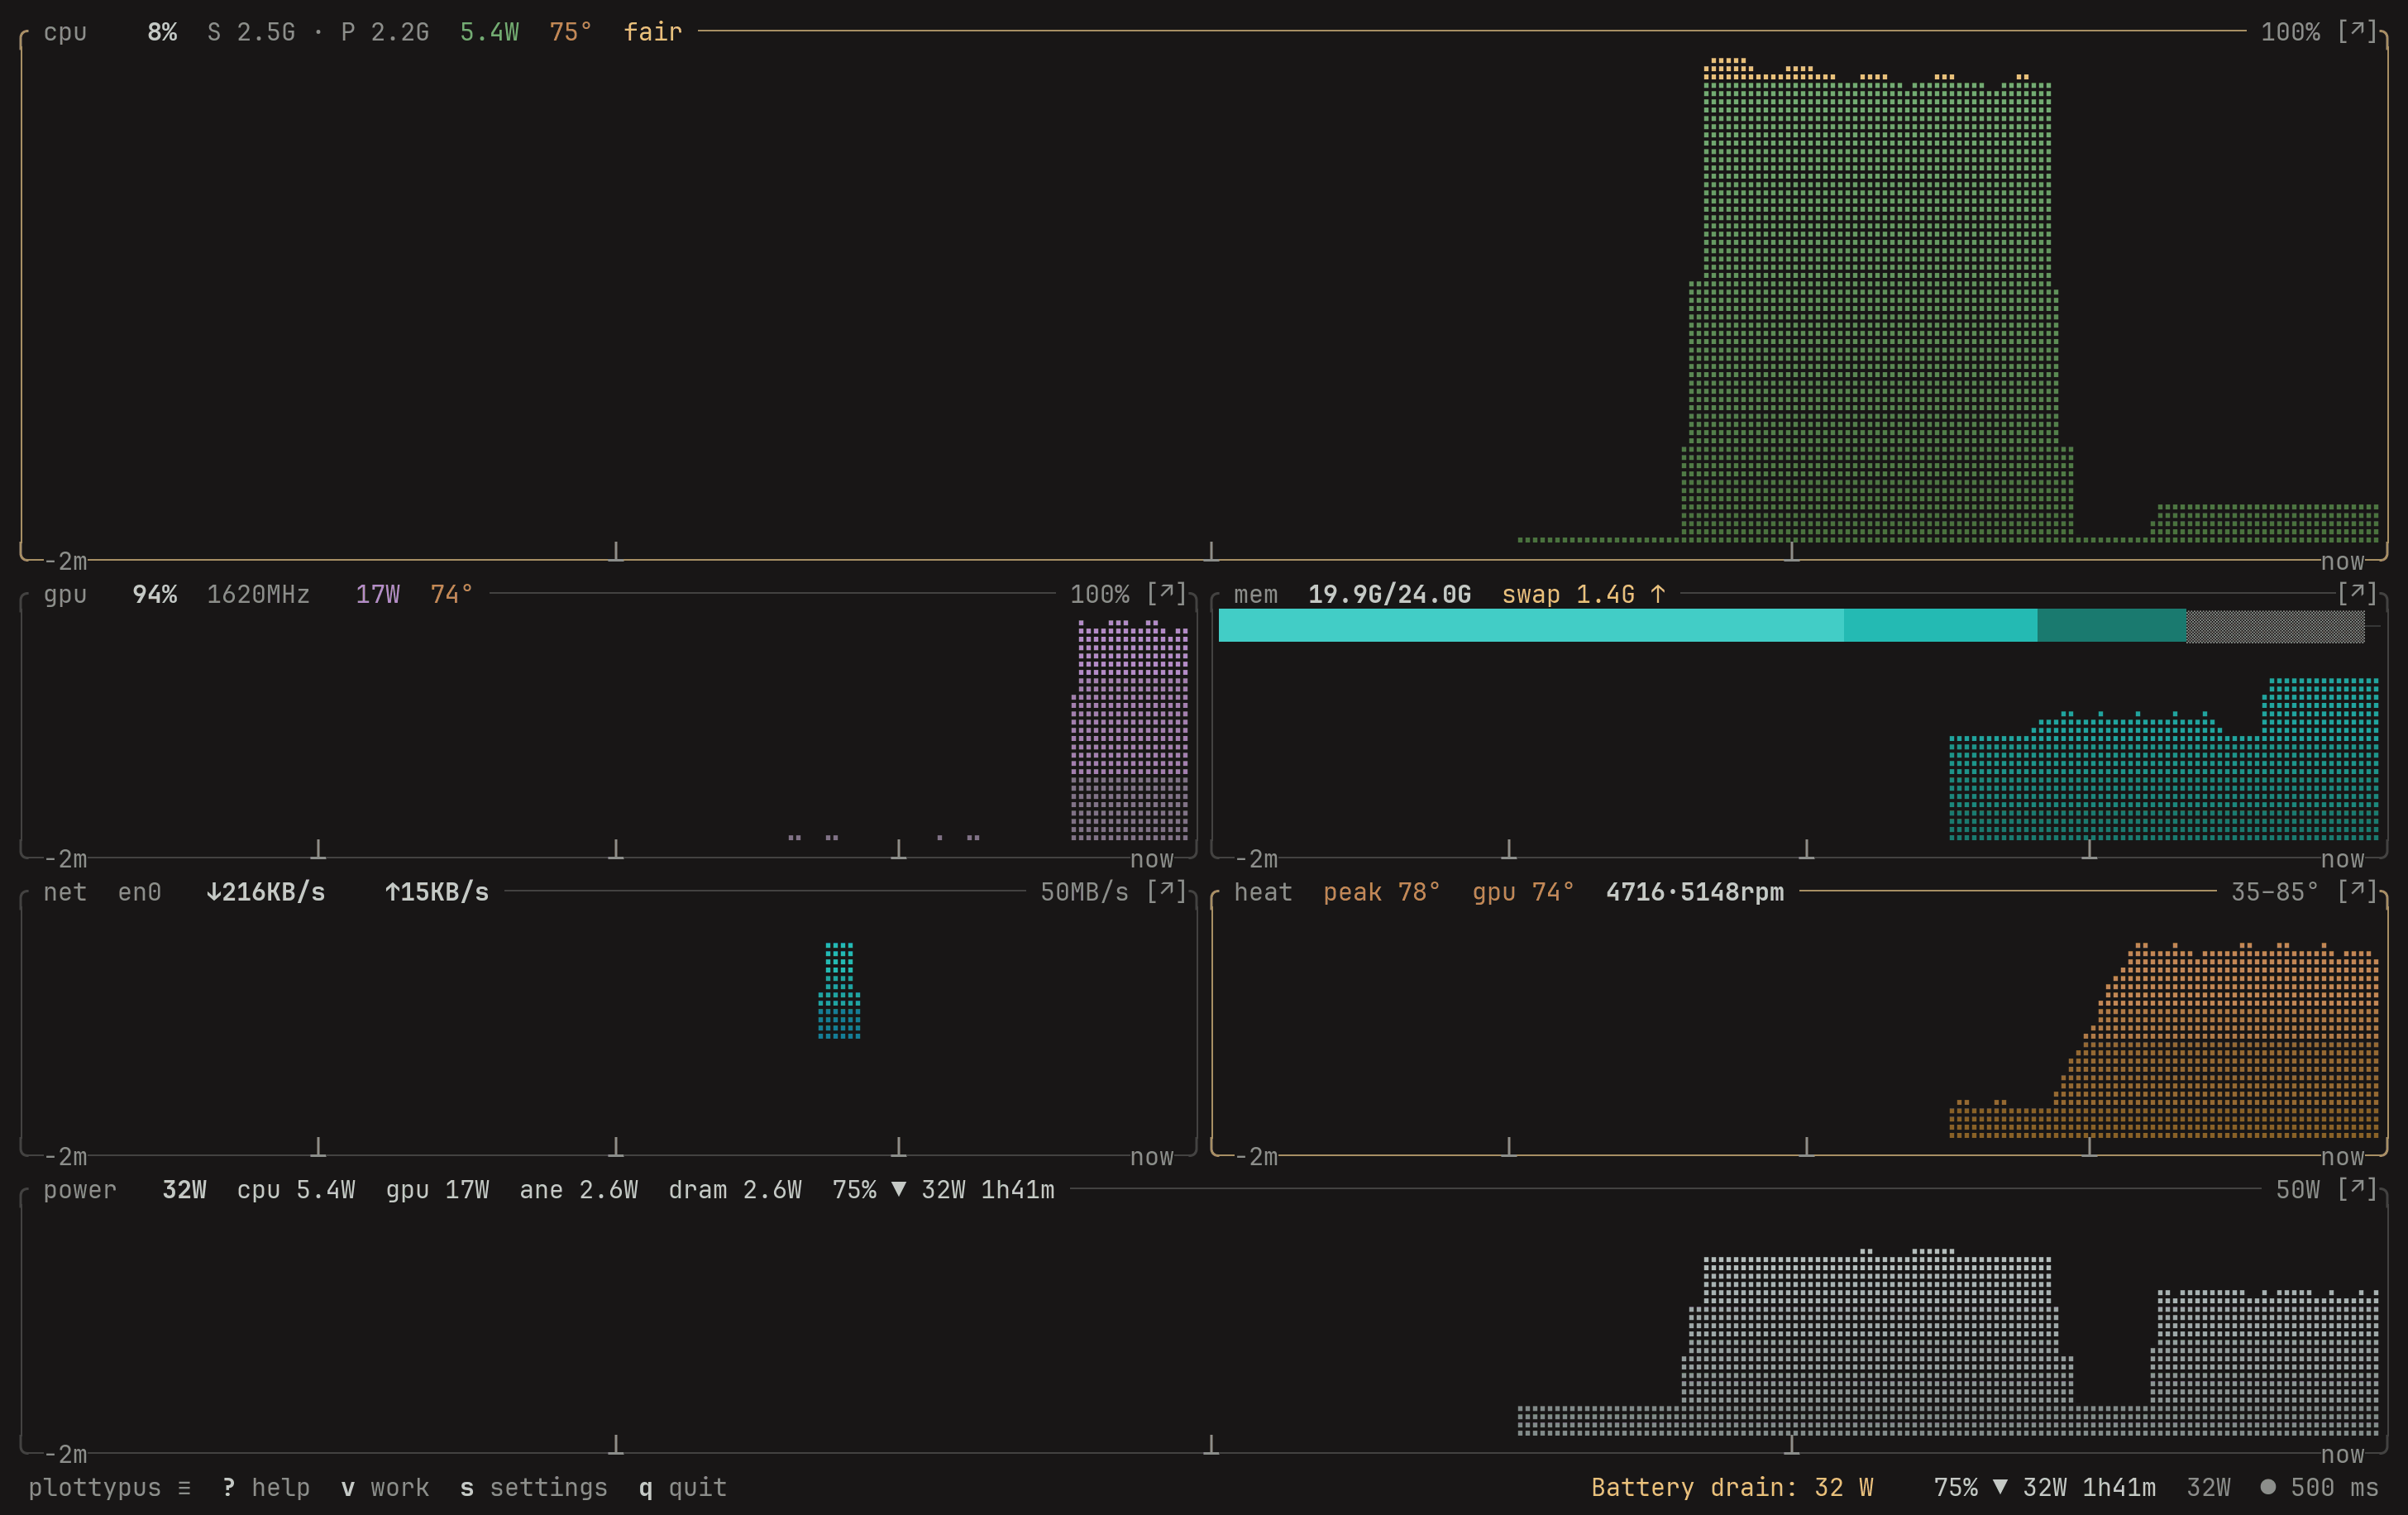Quit plottypus via the footer
This screenshot has width=2408, height=1515.
(683, 1487)
